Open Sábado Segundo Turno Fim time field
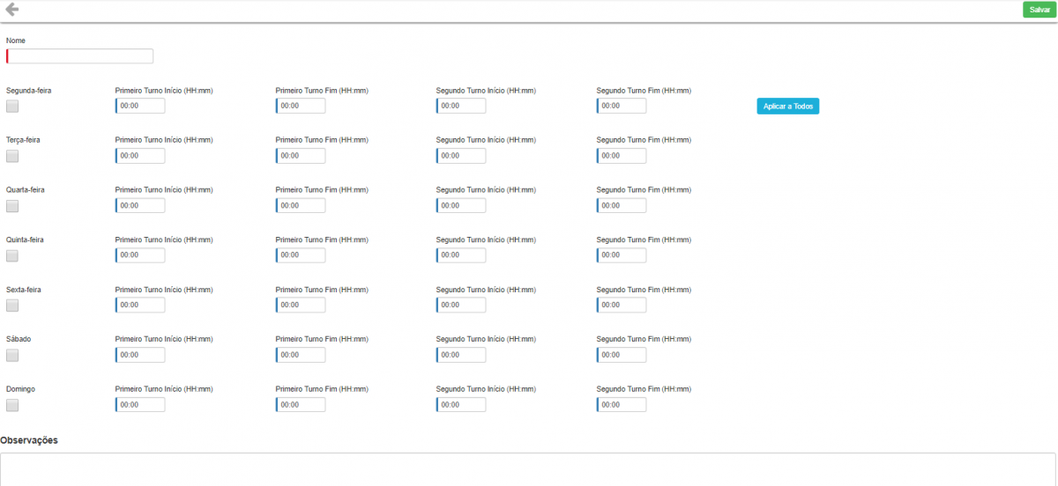Viewport: 1058px width, 486px height. click(x=622, y=355)
